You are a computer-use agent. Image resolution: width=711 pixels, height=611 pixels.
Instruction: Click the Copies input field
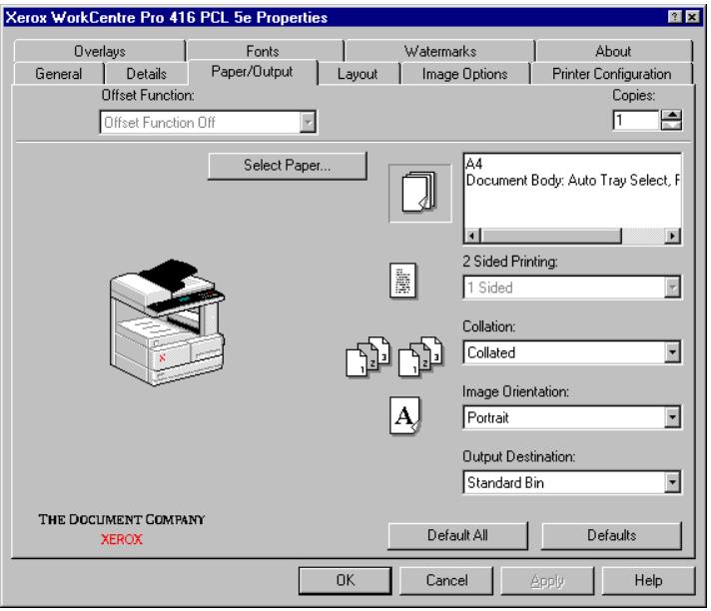pos(636,120)
